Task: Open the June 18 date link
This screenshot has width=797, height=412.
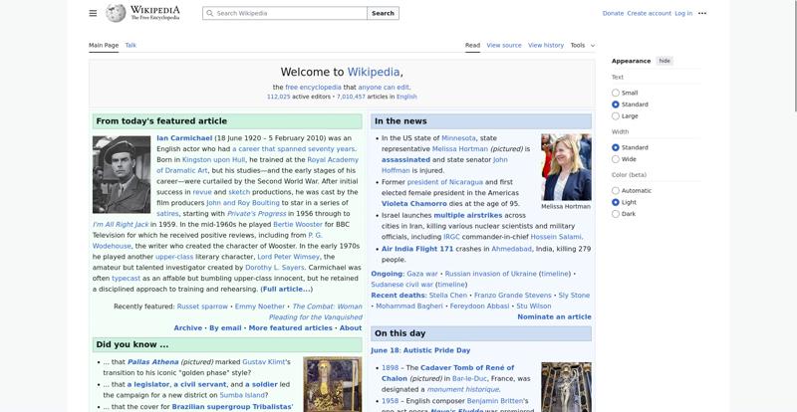Action: (385, 350)
